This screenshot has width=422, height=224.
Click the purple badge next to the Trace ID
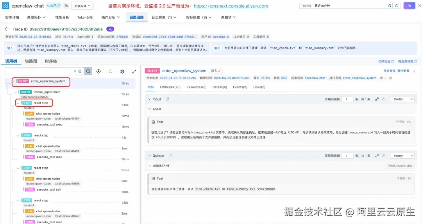(110, 29)
